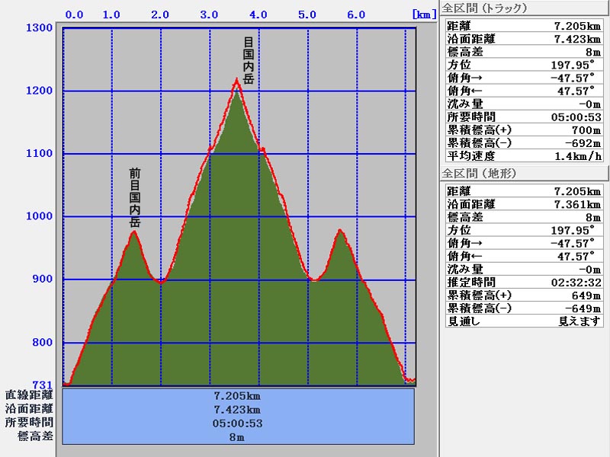This screenshot has height=457, width=610.
Task: Click the 前目国内岳 peak label
Action: click(135, 198)
